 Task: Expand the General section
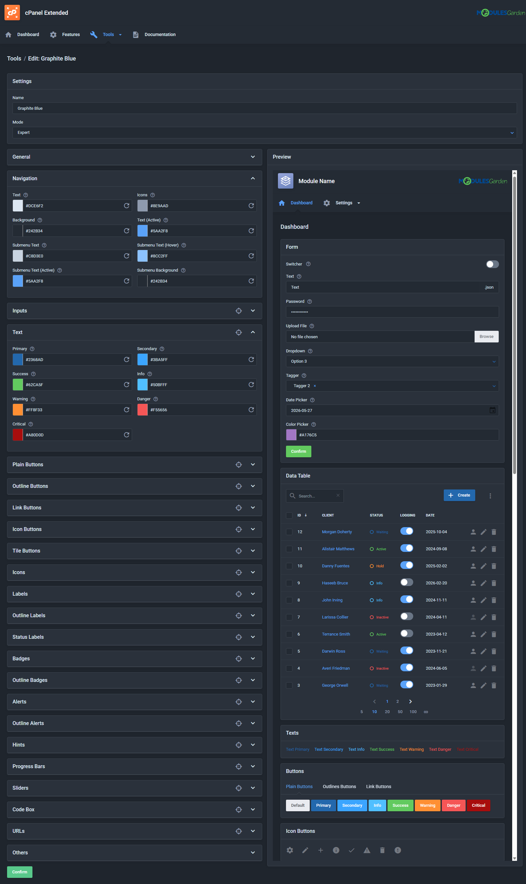(253, 157)
